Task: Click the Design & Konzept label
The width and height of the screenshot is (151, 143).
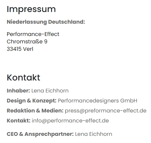Action: point(31,101)
